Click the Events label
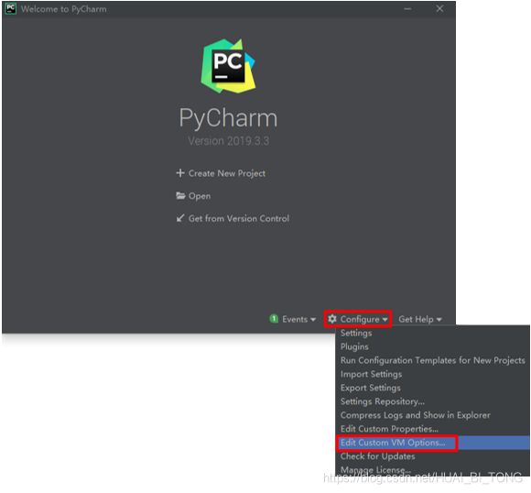The height and width of the screenshot is (493, 531). coord(295,319)
